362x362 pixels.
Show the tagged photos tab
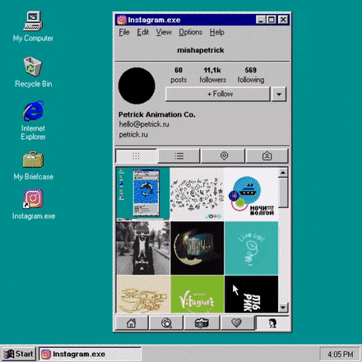267,156
